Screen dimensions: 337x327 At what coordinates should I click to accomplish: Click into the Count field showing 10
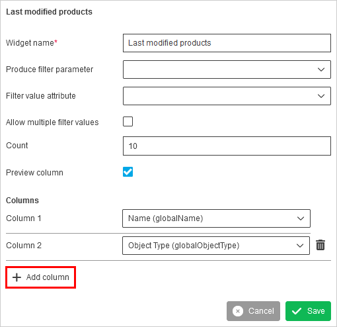[227, 146]
